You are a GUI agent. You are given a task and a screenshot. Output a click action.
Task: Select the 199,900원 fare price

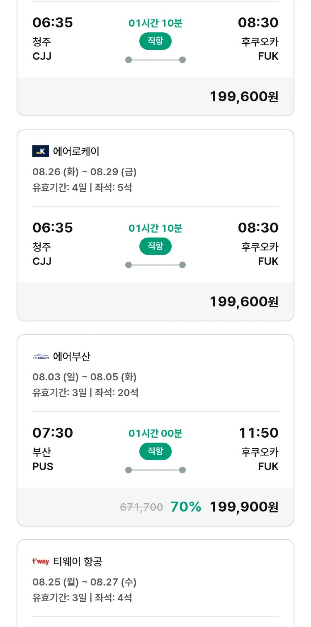244,507
